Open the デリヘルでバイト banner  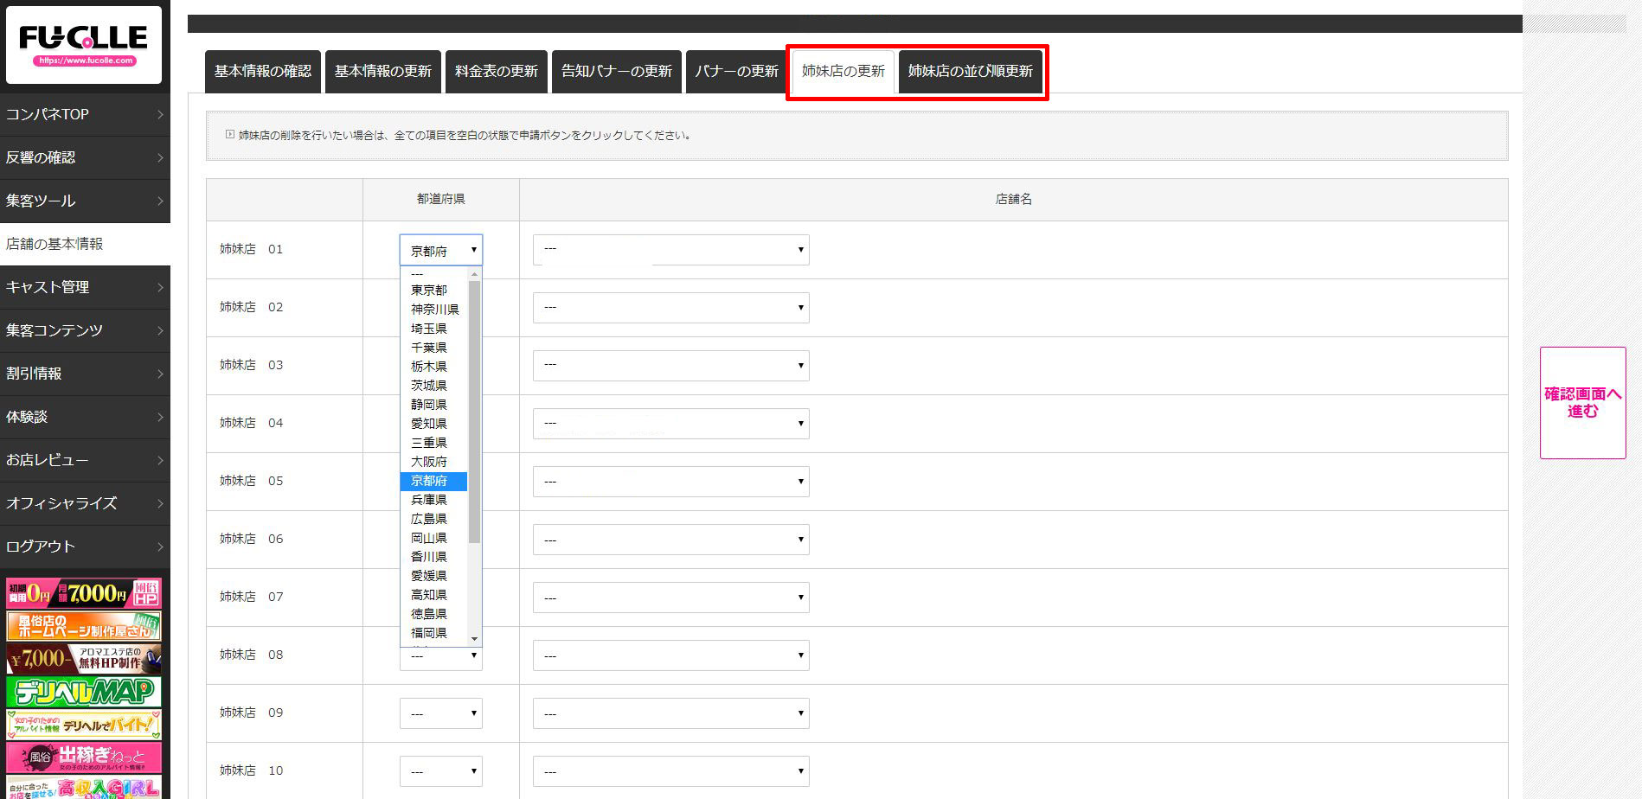click(x=84, y=725)
